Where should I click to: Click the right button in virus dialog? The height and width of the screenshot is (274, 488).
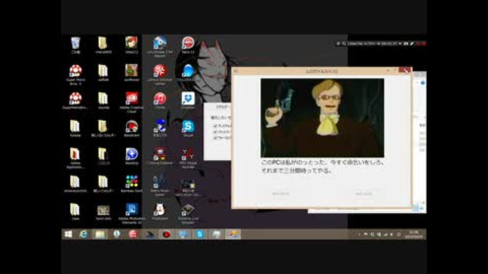(364, 193)
